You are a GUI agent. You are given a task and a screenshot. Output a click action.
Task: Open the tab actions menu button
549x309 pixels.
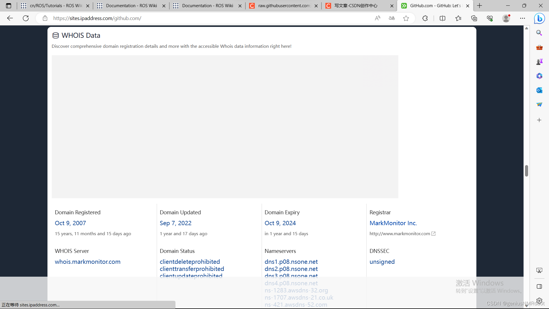(x=9, y=6)
